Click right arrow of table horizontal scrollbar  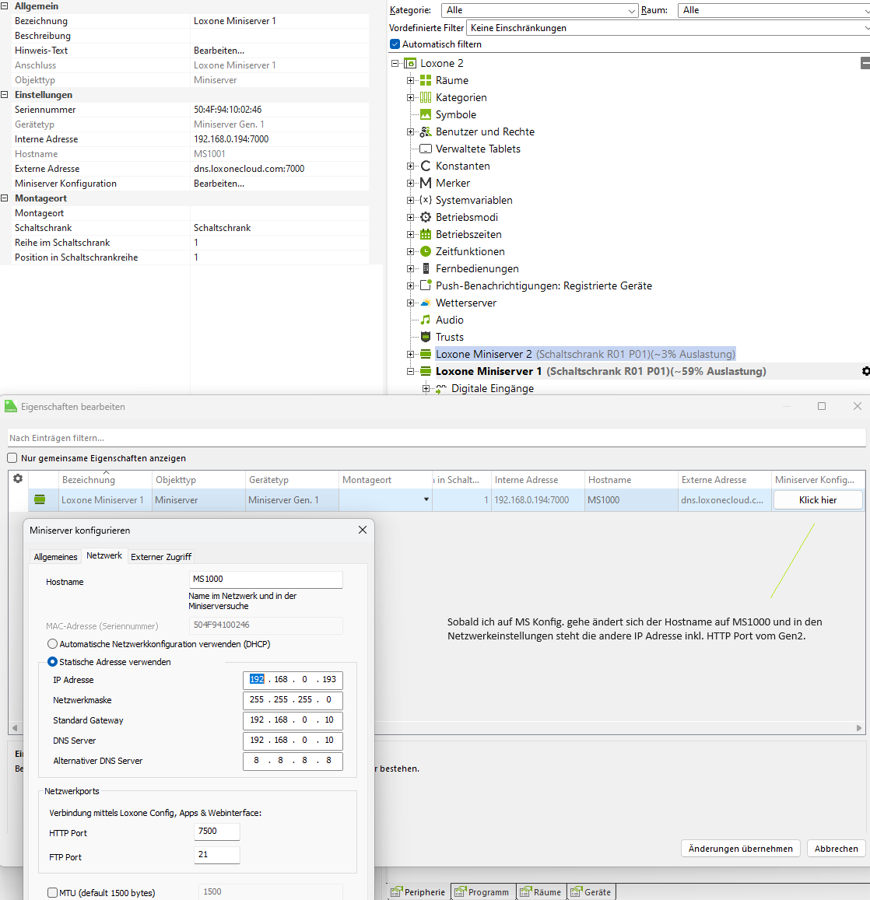859,728
